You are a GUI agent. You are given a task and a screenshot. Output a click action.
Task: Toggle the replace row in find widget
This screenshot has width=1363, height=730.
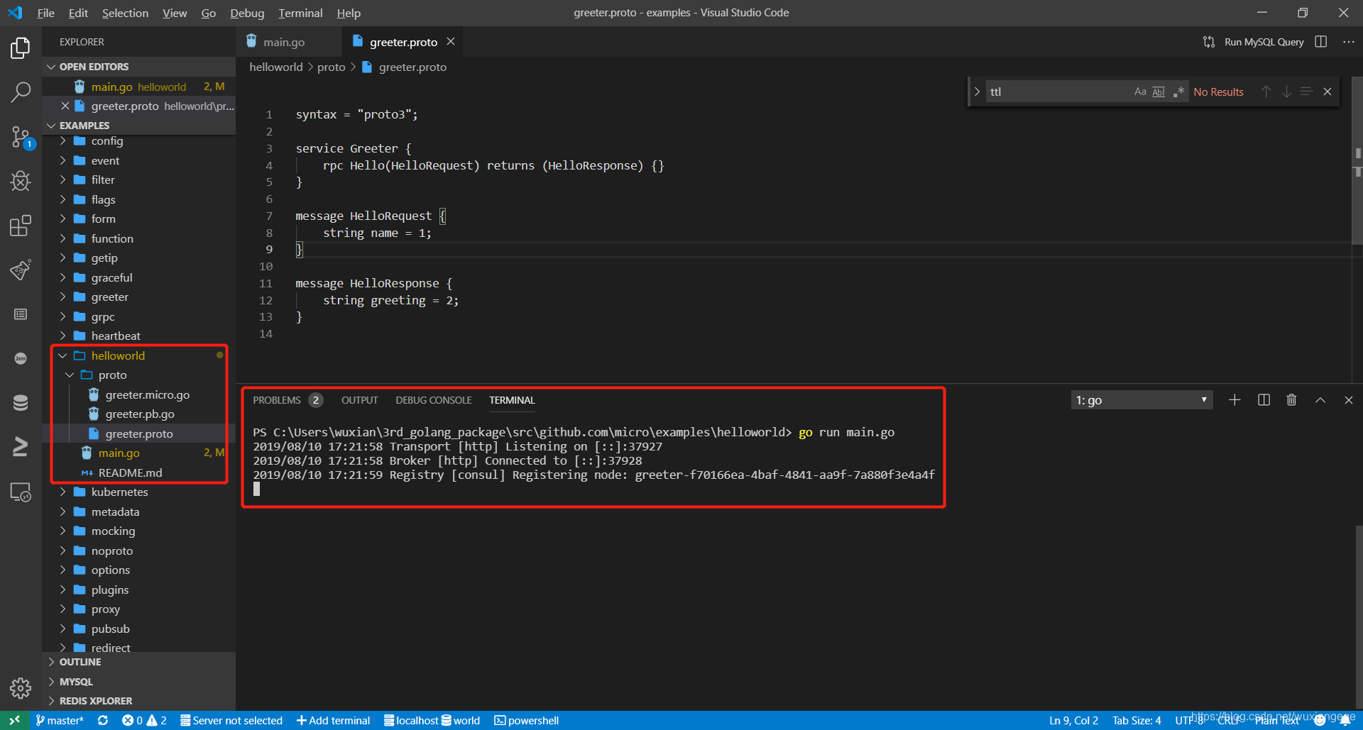(977, 92)
